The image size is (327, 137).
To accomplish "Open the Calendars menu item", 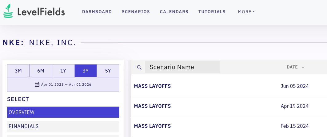I will coord(174,12).
